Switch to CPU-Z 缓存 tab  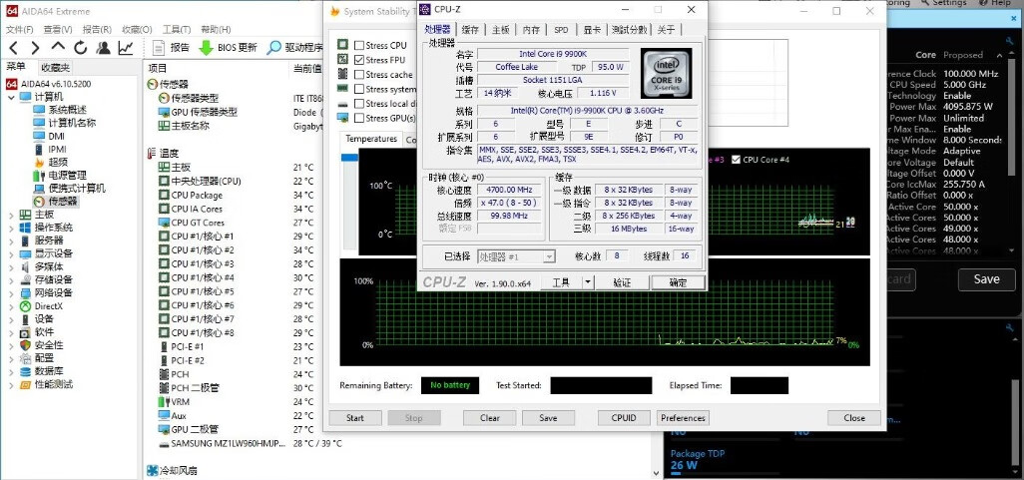point(470,29)
